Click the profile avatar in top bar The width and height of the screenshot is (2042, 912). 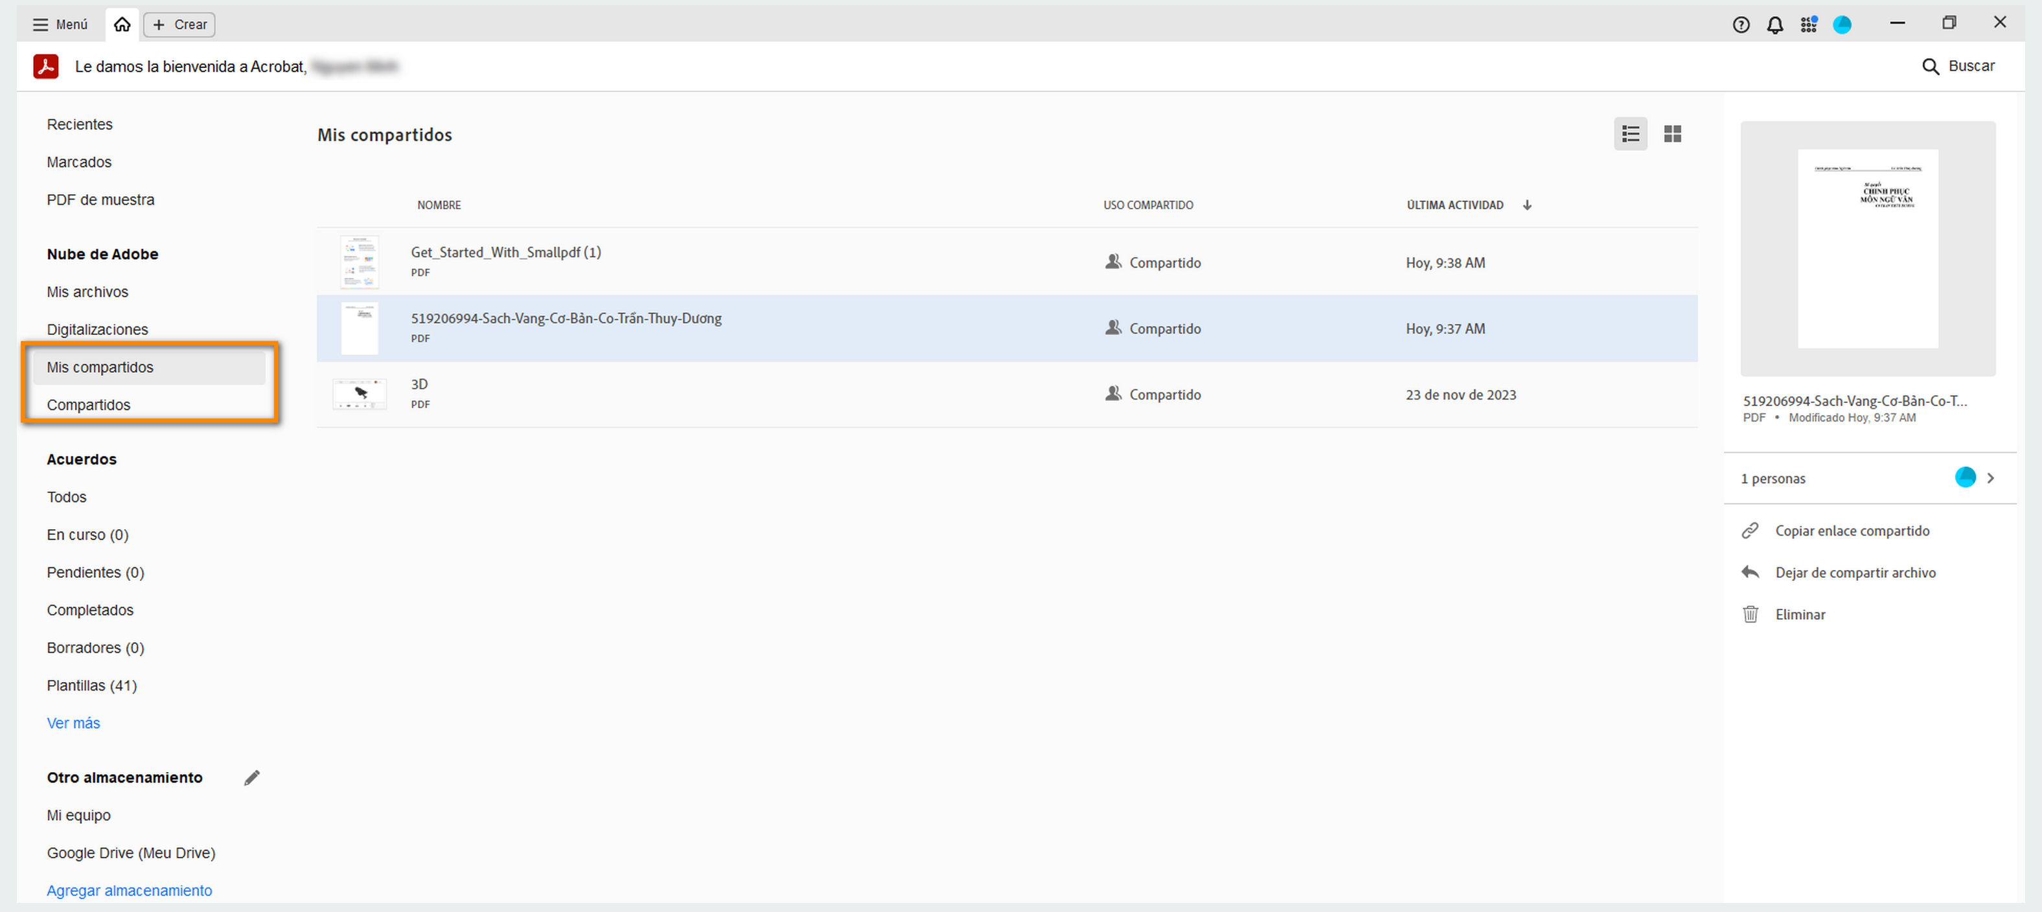[1842, 25]
